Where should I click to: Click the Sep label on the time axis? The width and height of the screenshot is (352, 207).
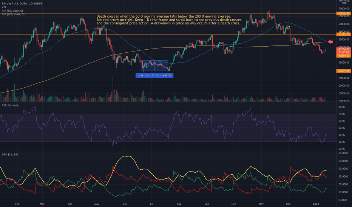[x=207, y=204]
